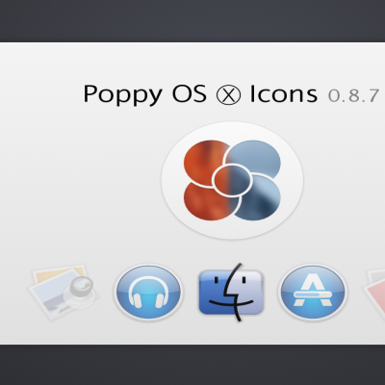The width and height of the screenshot is (385, 385).
Task: Open the Finder face icon
Action: (x=232, y=293)
